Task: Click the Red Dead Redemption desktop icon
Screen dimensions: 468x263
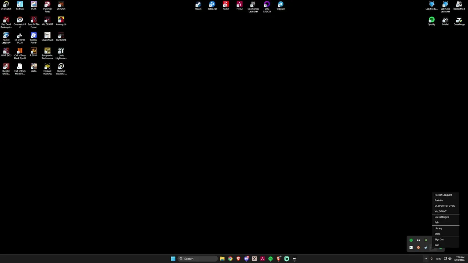Action: click(6, 22)
